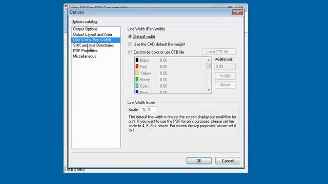Select Line Width (Pen Width) catalog entry
This screenshot has height=184, width=328.
tap(96, 40)
